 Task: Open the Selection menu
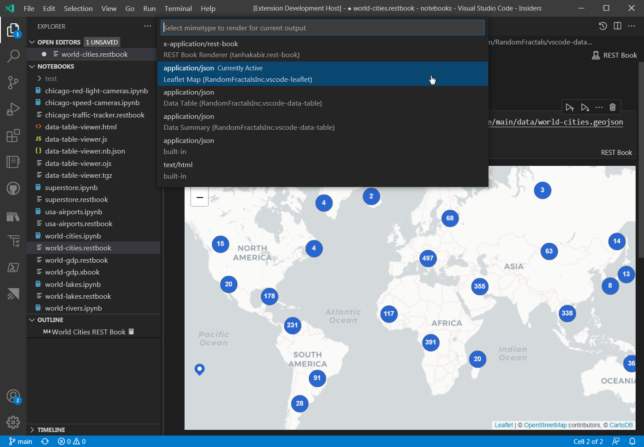pyautogui.click(x=78, y=8)
